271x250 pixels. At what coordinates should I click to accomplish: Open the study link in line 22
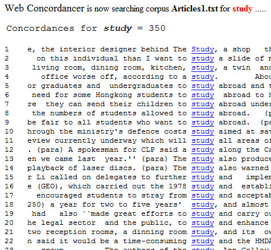tap(203, 241)
